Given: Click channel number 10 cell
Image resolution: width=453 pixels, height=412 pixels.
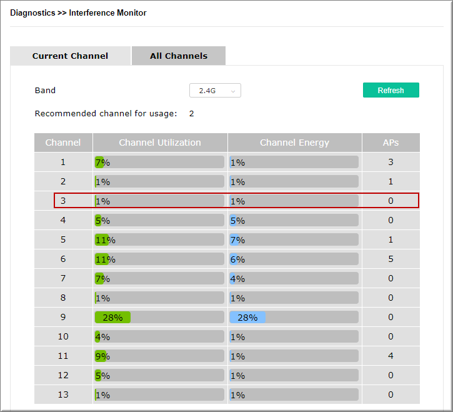Looking at the screenshot, I should coord(63,336).
